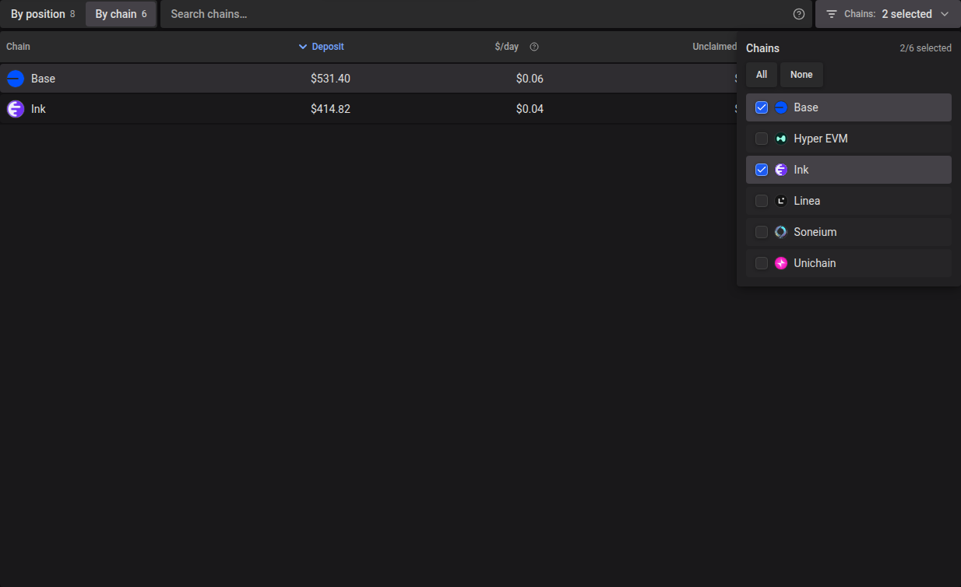The width and height of the screenshot is (961, 587).
Task: Click the Deposit sort arrow
Action: 303,47
